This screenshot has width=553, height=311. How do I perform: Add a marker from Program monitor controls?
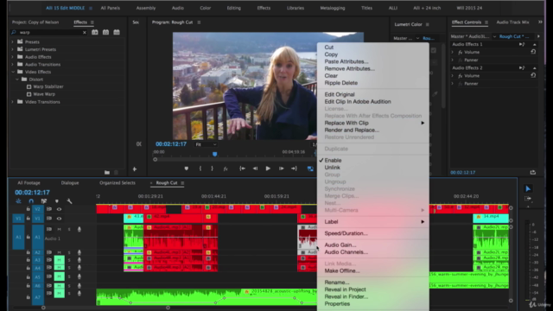click(x=187, y=168)
